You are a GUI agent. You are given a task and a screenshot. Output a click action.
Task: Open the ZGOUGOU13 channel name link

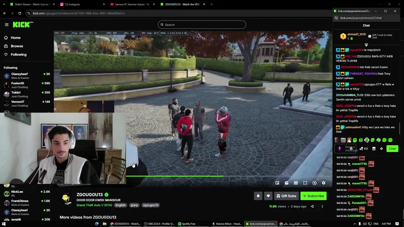(x=90, y=195)
